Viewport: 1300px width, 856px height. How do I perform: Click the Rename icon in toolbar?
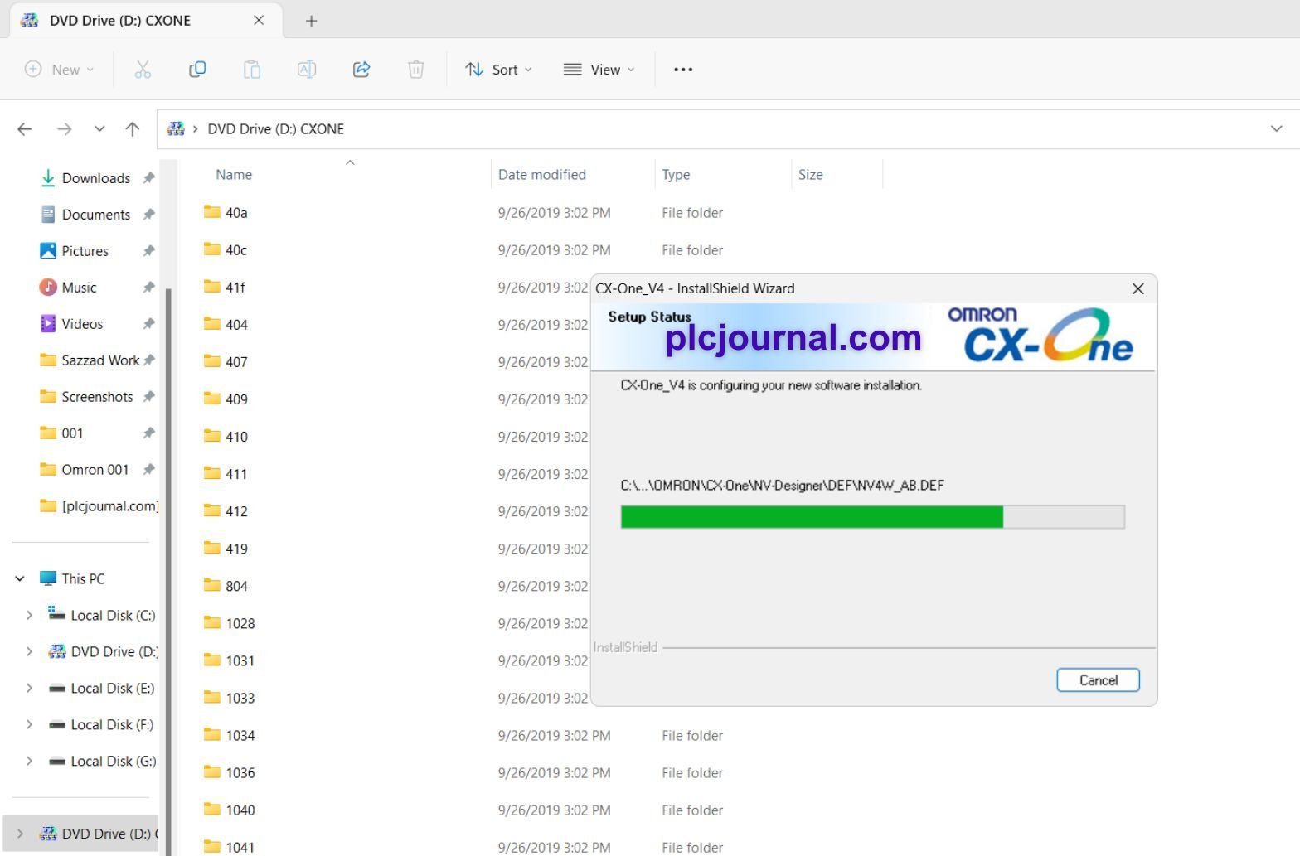tap(307, 70)
